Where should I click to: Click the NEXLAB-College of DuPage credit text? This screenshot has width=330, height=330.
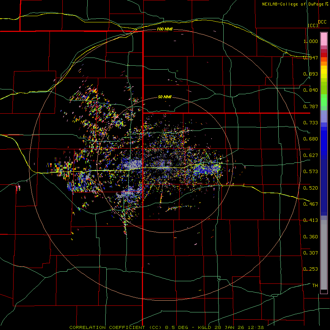(293, 4)
